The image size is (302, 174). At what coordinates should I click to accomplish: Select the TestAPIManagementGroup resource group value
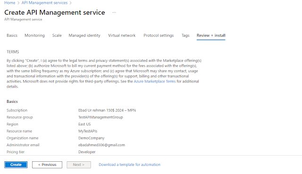click(x=101, y=117)
